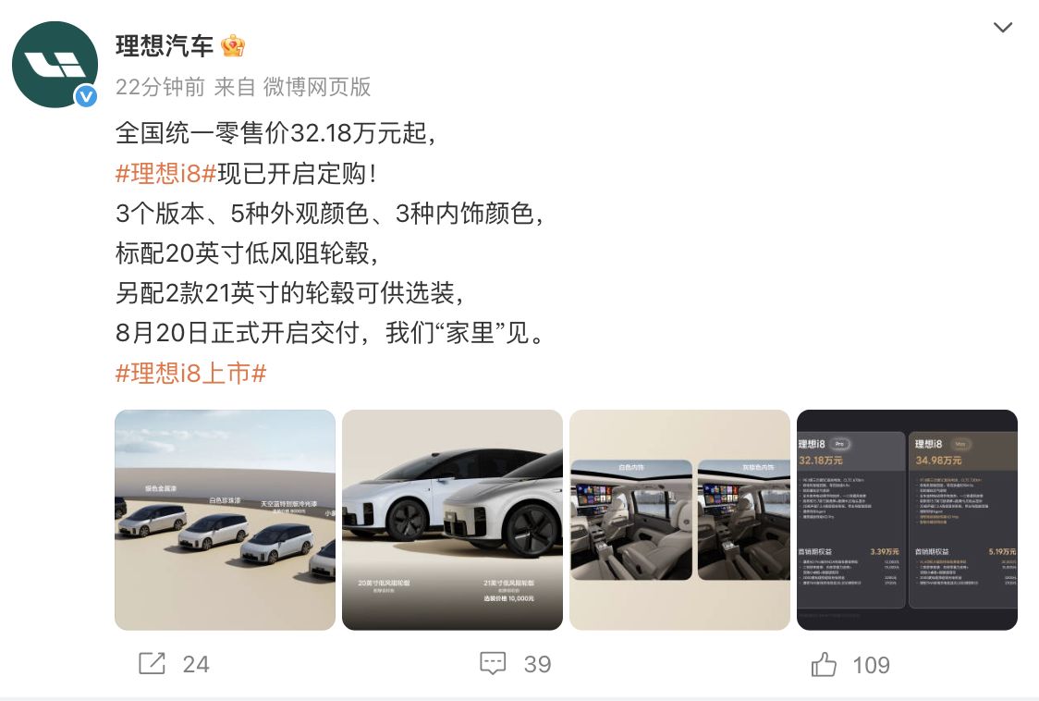The image size is (1039, 701).
Task: Open comments via speech bubble icon
Action: tap(493, 663)
